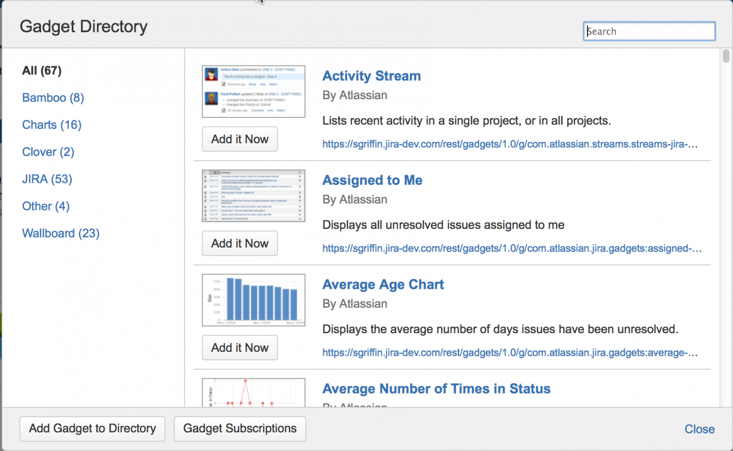Select the Other (4) category
This screenshot has width=733, height=451.
(46, 206)
